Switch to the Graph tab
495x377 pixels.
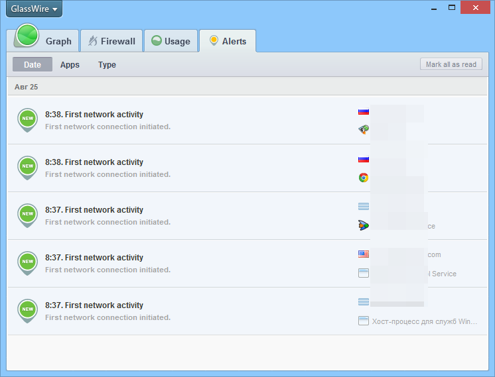click(x=43, y=41)
